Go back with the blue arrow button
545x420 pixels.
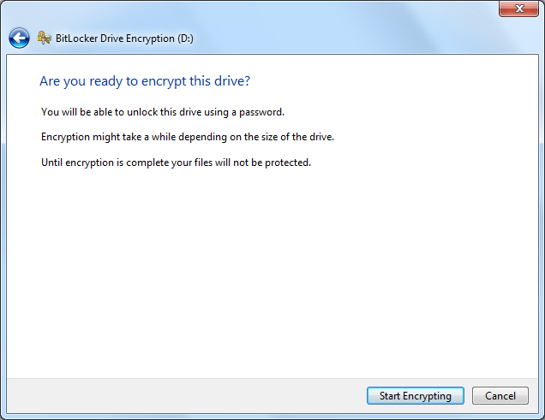(x=19, y=38)
